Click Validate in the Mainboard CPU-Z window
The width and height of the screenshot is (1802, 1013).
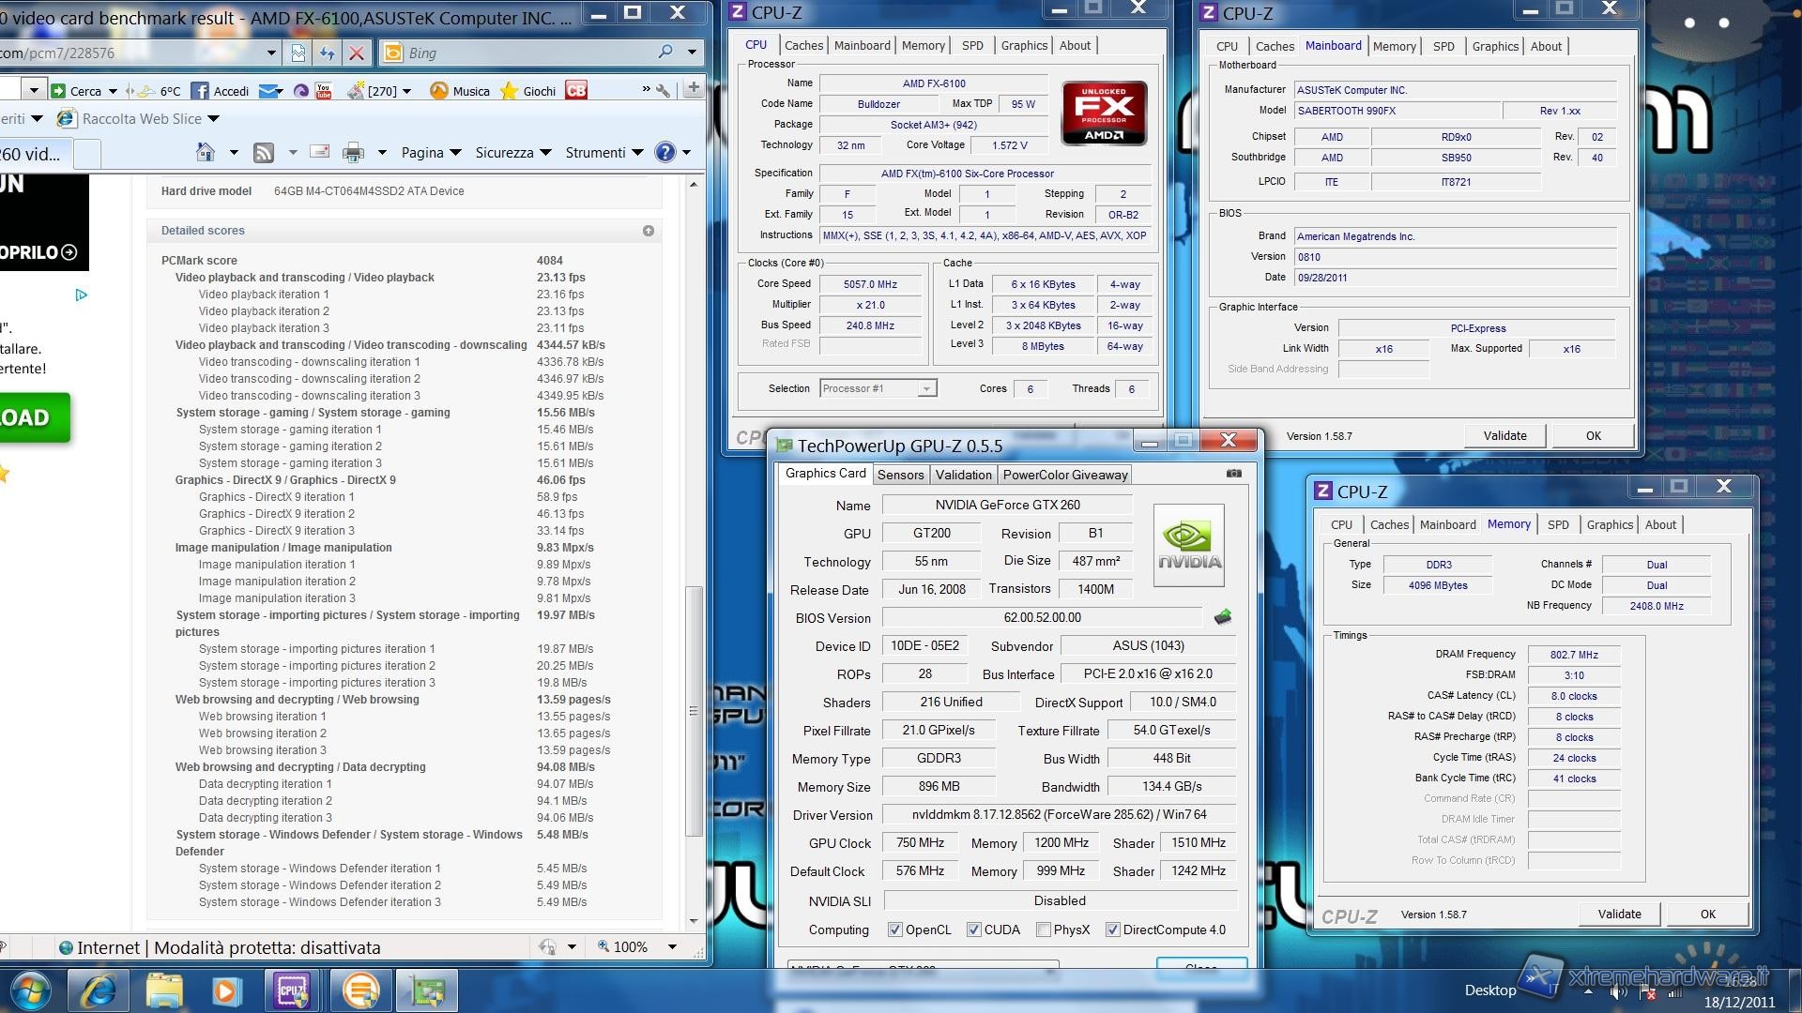point(1504,435)
